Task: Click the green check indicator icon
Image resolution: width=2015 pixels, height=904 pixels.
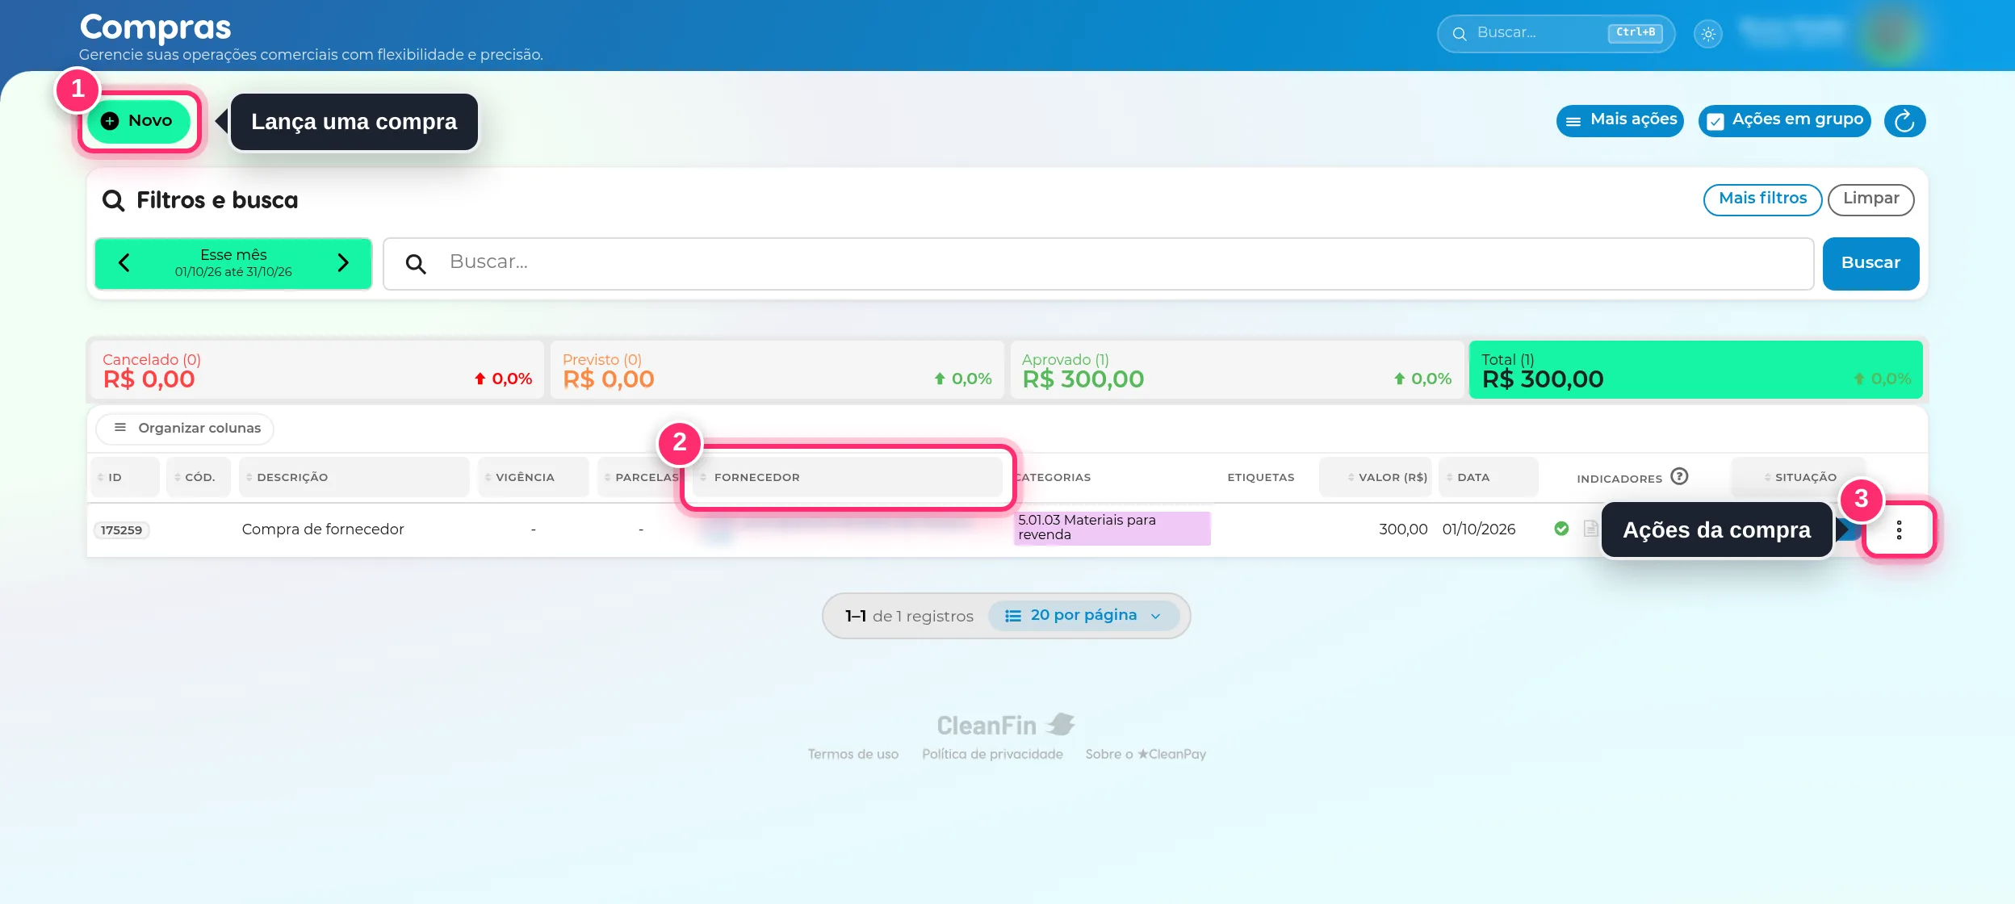Action: click(x=1561, y=529)
